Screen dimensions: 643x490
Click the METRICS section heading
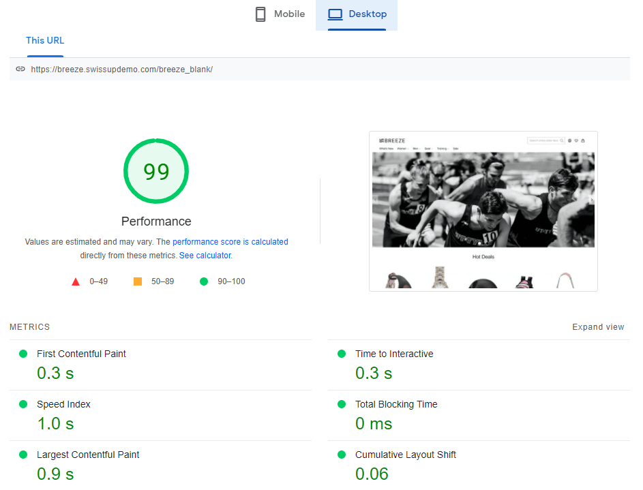(x=29, y=327)
